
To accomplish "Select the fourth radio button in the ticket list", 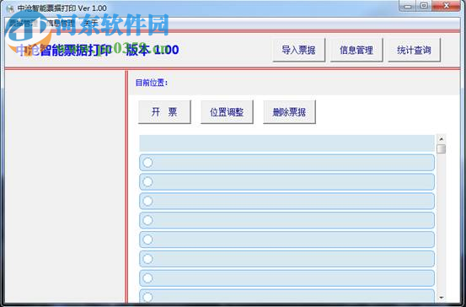I will pyautogui.click(x=147, y=220).
